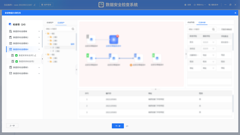240x135 pixels.
Task: Click the edit pencil beside the case name
Action: 35,5
